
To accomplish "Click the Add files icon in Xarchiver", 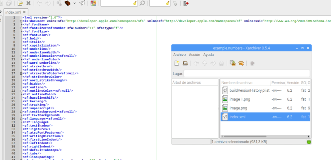I will pos(233,63).
